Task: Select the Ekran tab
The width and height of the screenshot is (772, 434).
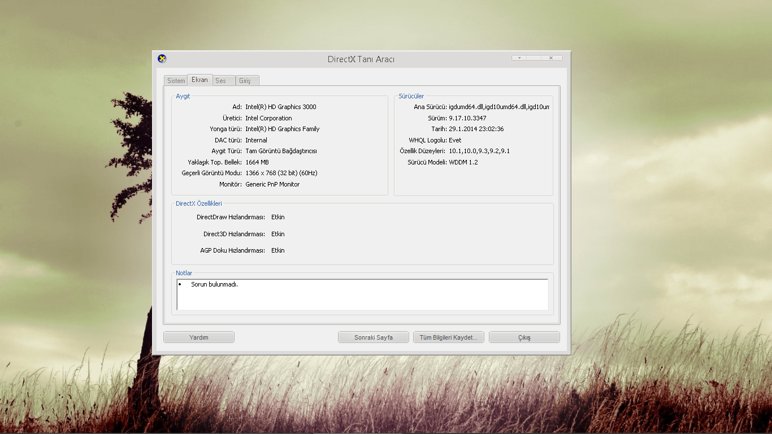Action: [x=199, y=80]
